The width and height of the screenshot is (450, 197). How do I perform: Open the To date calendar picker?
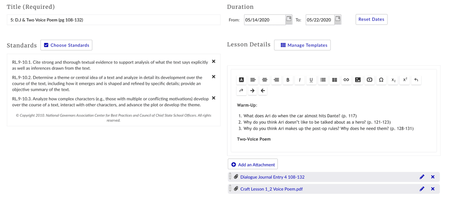(338, 19)
